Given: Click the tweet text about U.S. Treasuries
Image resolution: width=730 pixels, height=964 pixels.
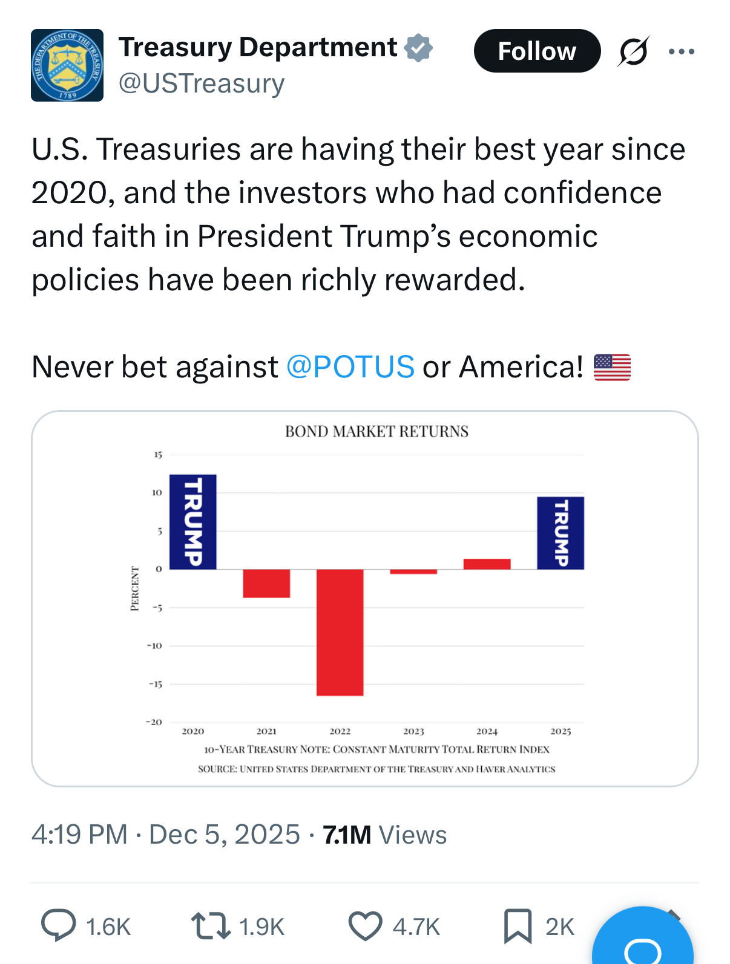Looking at the screenshot, I should (x=357, y=215).
